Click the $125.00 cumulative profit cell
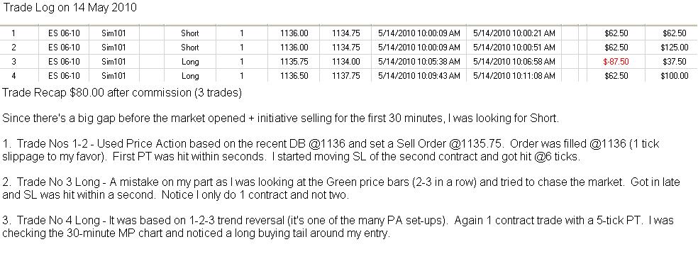 tap(674, 48)
